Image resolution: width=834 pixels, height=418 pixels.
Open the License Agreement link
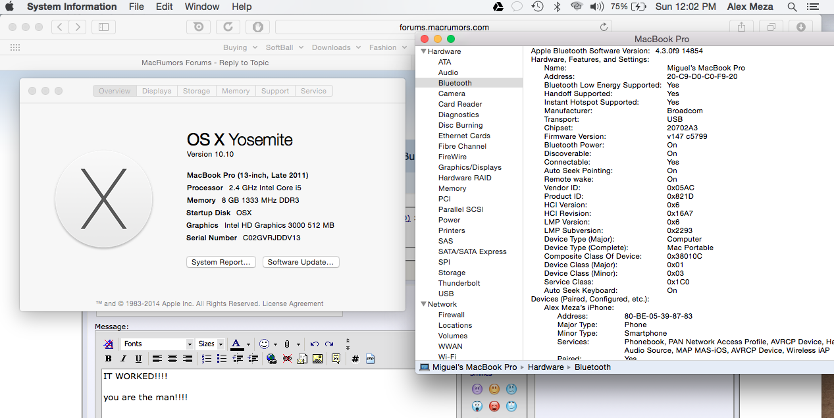click(x=293, y=304)
